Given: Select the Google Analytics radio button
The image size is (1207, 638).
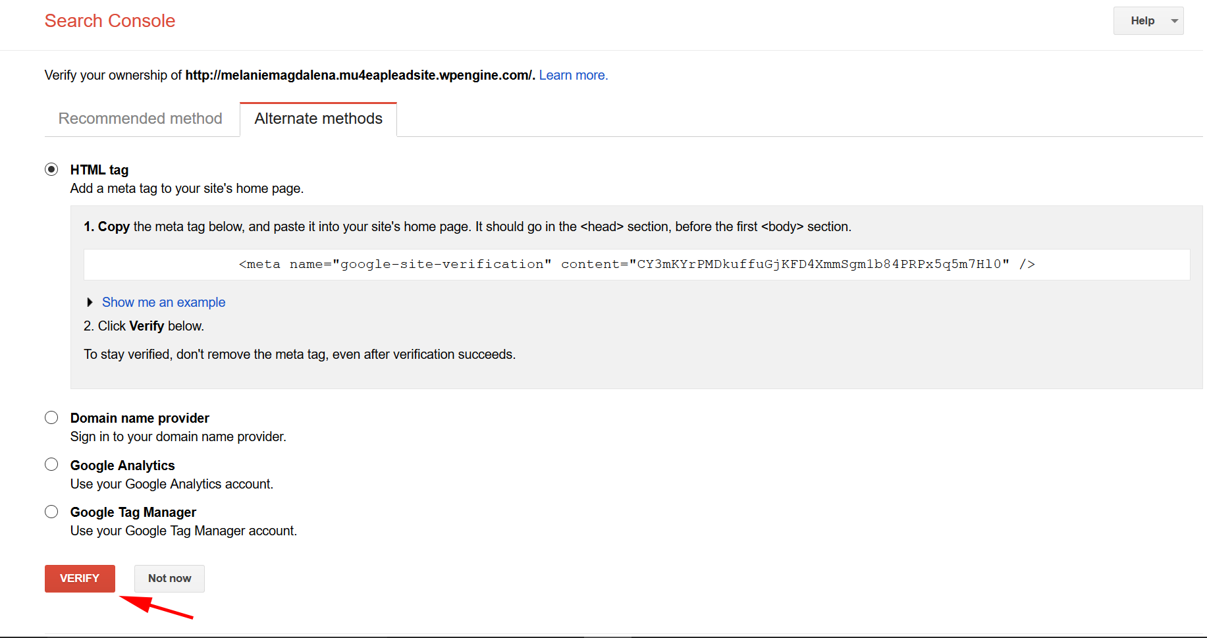Looking at the screenshot, I should [x=51, y=464].
